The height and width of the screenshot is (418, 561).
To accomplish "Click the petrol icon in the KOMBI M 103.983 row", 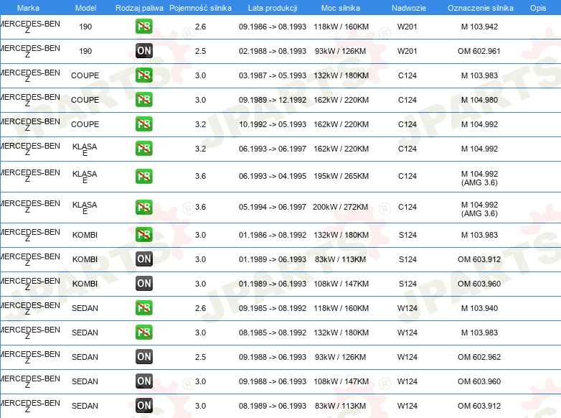I will [144, 235].
